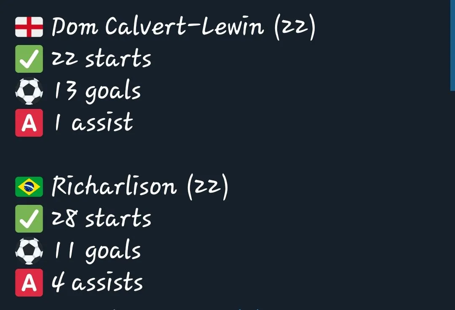Image resolution: width=455 pixels, height=310 pixels.
Task: Click the red A icon beside 1 assist
Action: tap(29, 123)
